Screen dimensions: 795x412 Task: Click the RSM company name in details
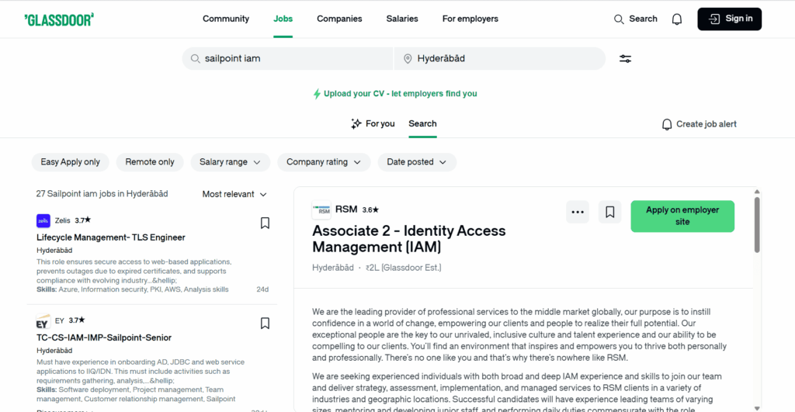(x=346, y=209)
